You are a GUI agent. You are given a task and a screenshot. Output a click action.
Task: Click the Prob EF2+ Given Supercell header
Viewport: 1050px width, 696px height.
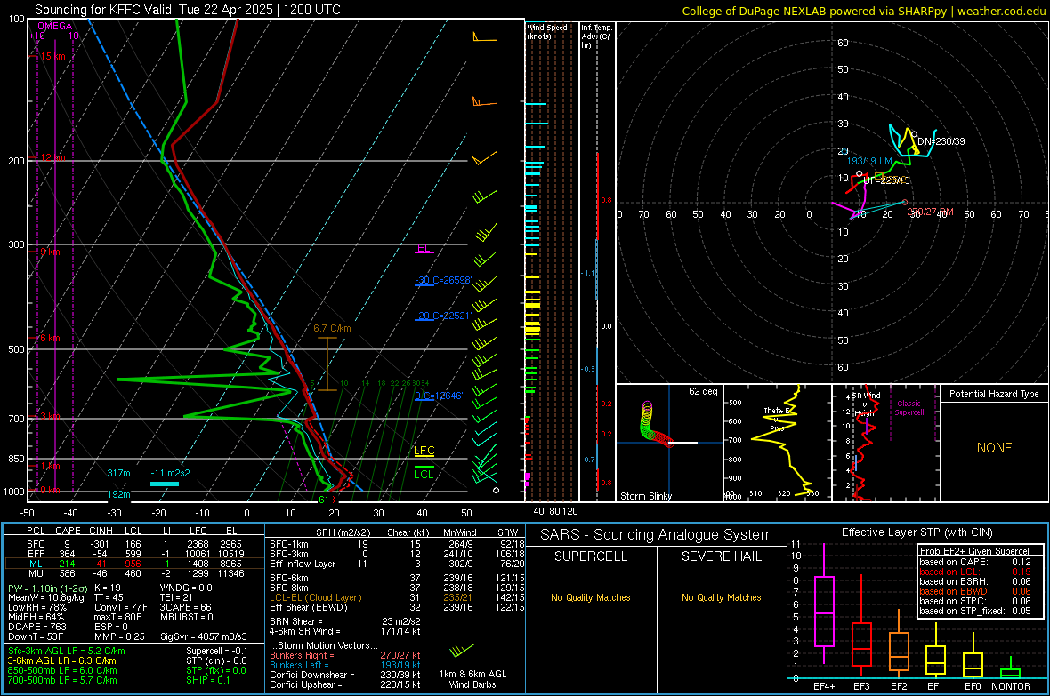click(x=975, y=551)
